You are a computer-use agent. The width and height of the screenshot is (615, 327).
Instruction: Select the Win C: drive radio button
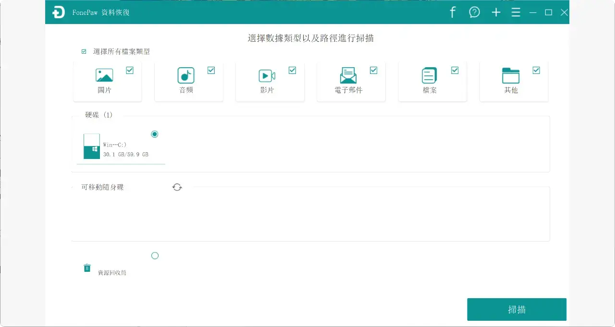[x=154, y=134]
